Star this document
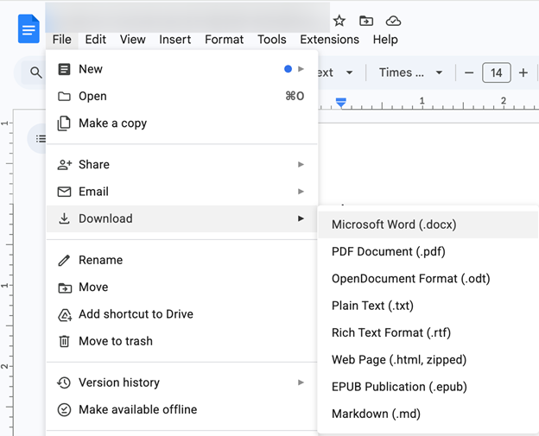539x436 pixels. coord(339,21)
